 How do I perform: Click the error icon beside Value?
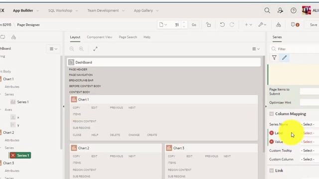[271, 142]
